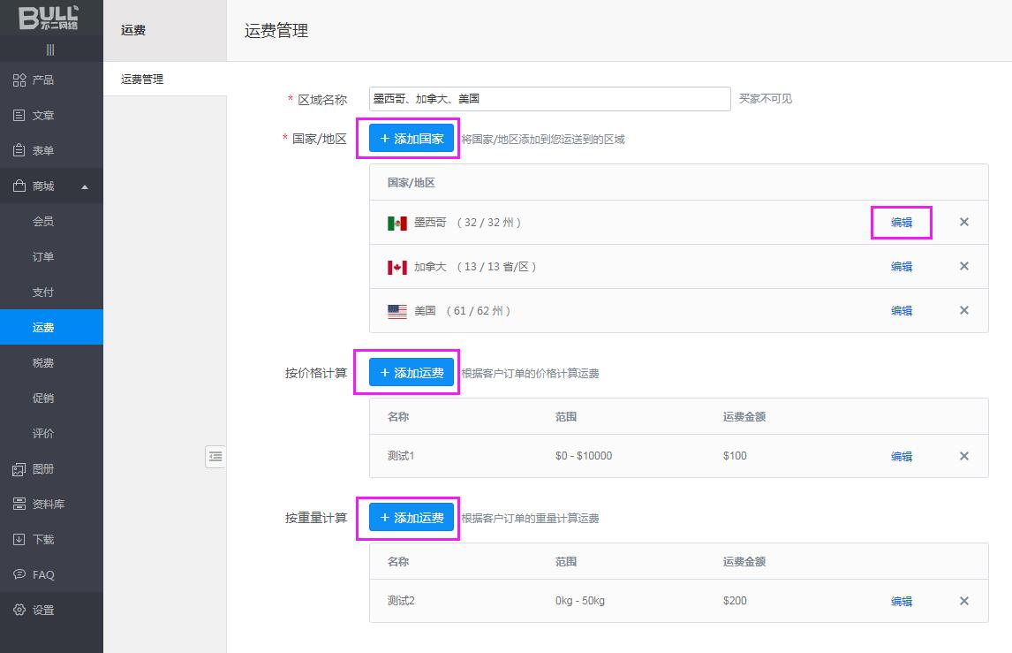The width and height of the screenshot is (1012, 653).
Task: Add a rate under 按价格计算
Action: (x=412, y=373)
